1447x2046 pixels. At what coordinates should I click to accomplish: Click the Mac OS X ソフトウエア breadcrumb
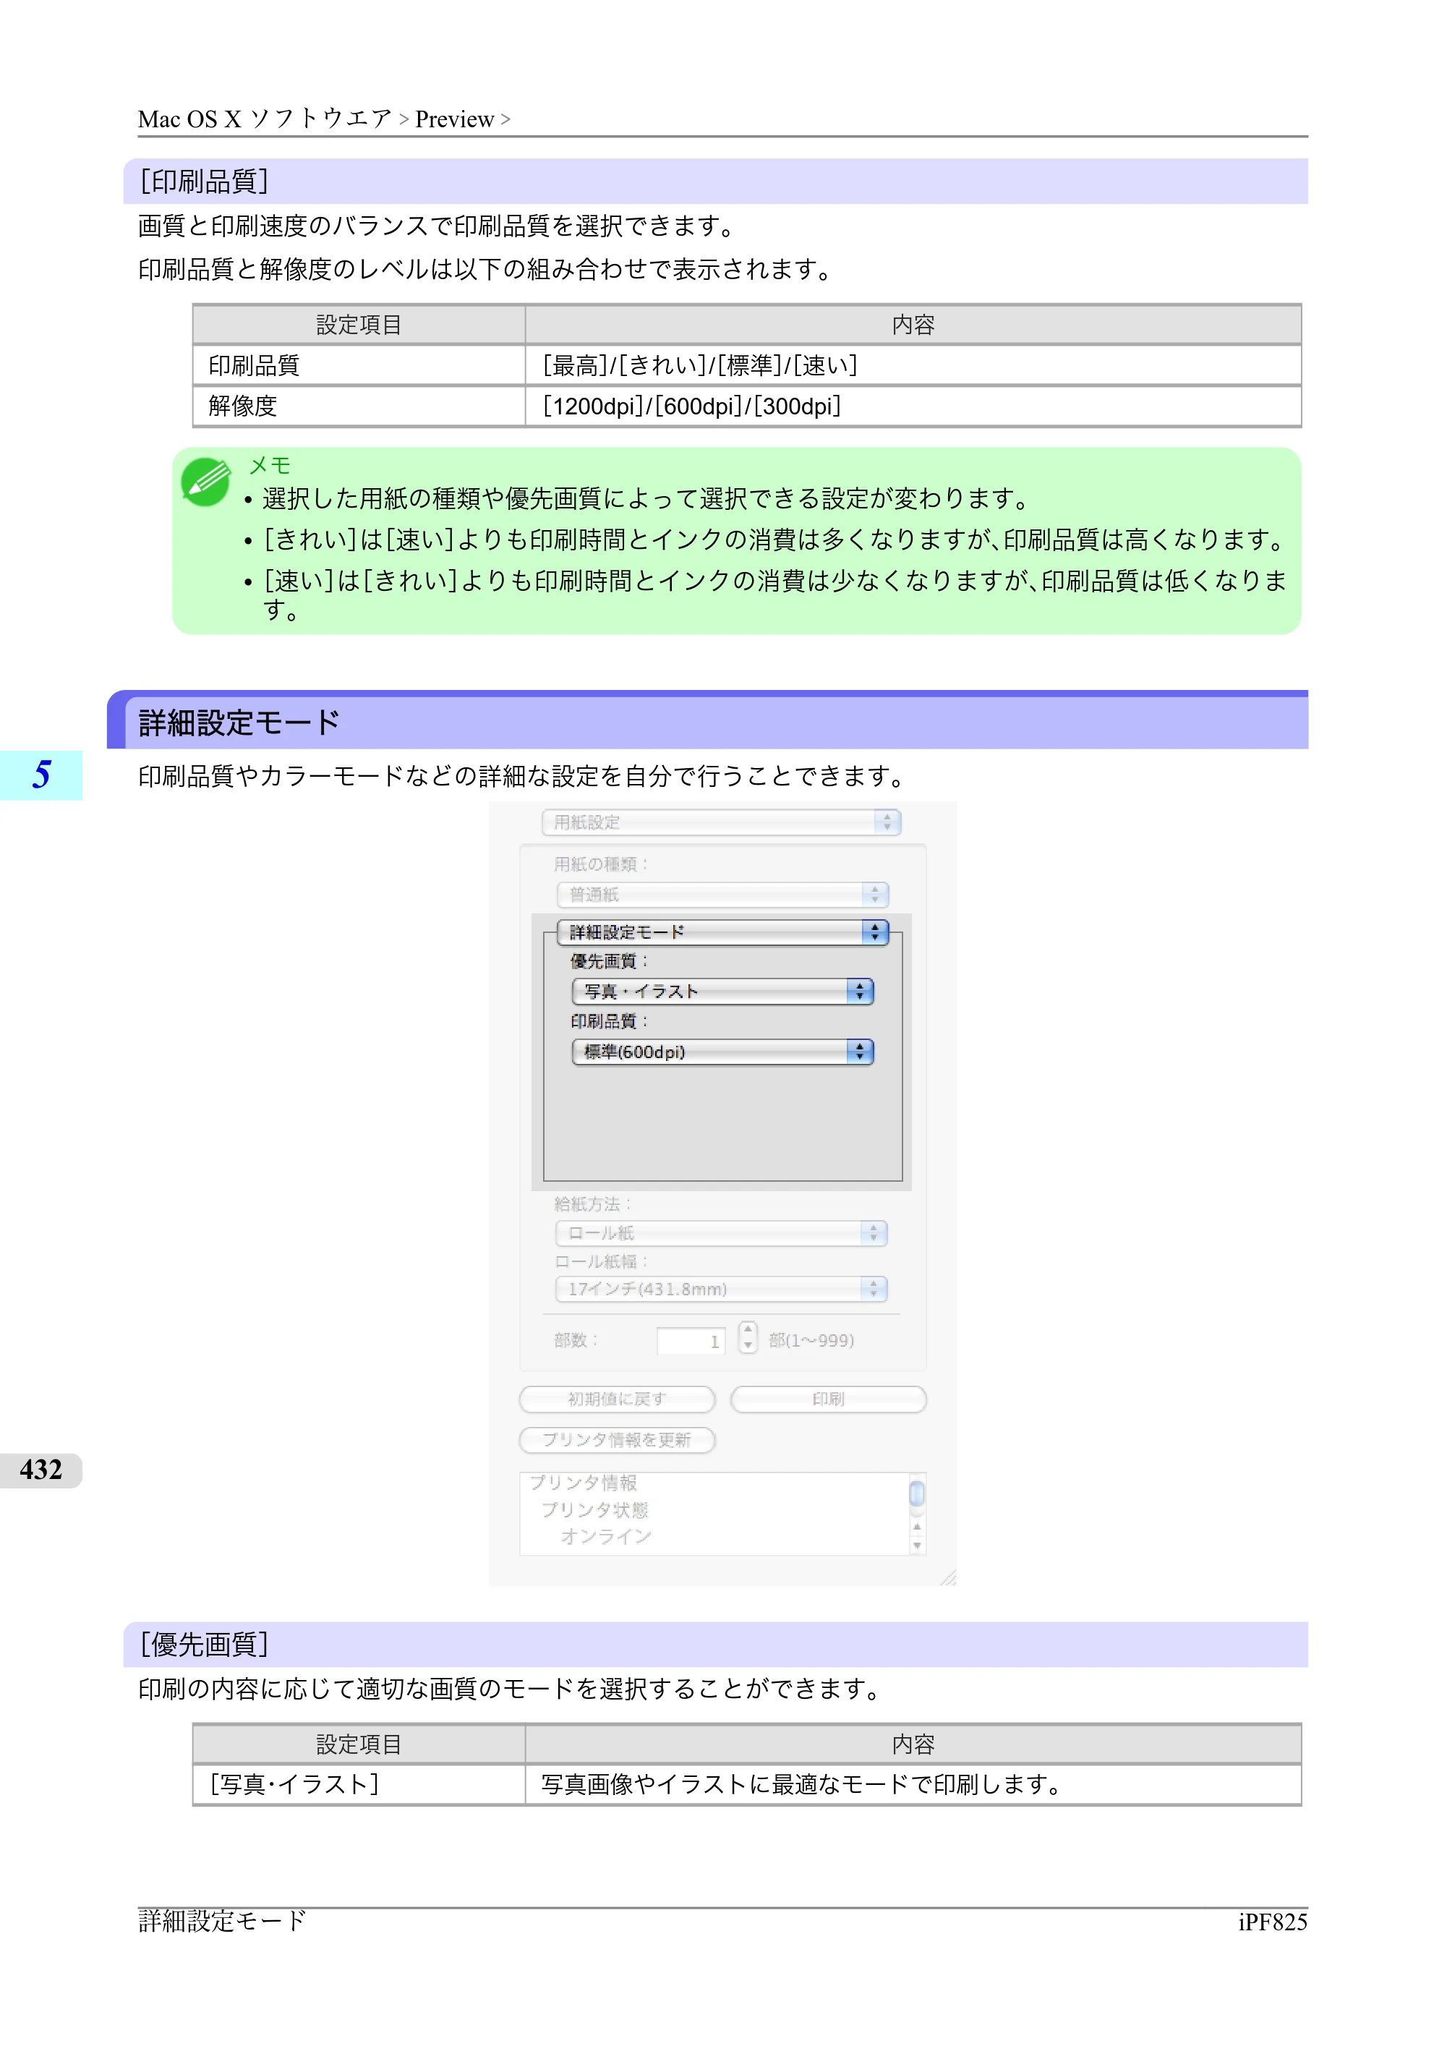click(x=265, y=119)
